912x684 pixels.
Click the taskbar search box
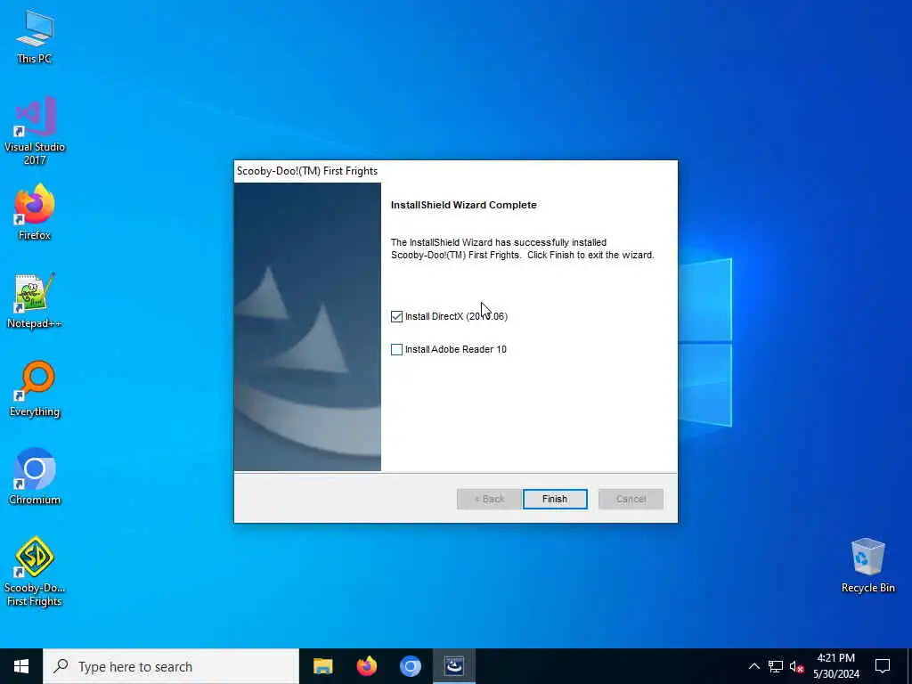(x=171, y=666)
